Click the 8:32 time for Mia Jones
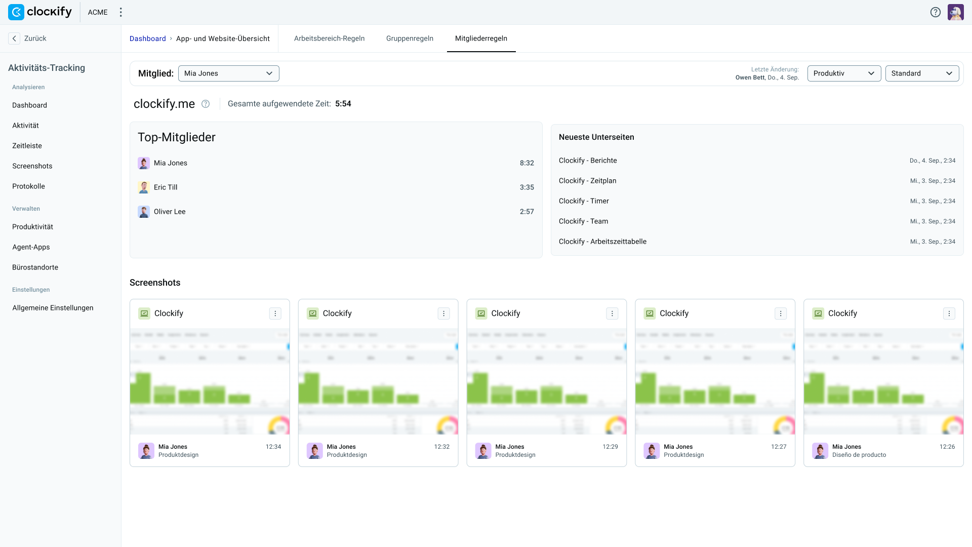 pos(527,163)
